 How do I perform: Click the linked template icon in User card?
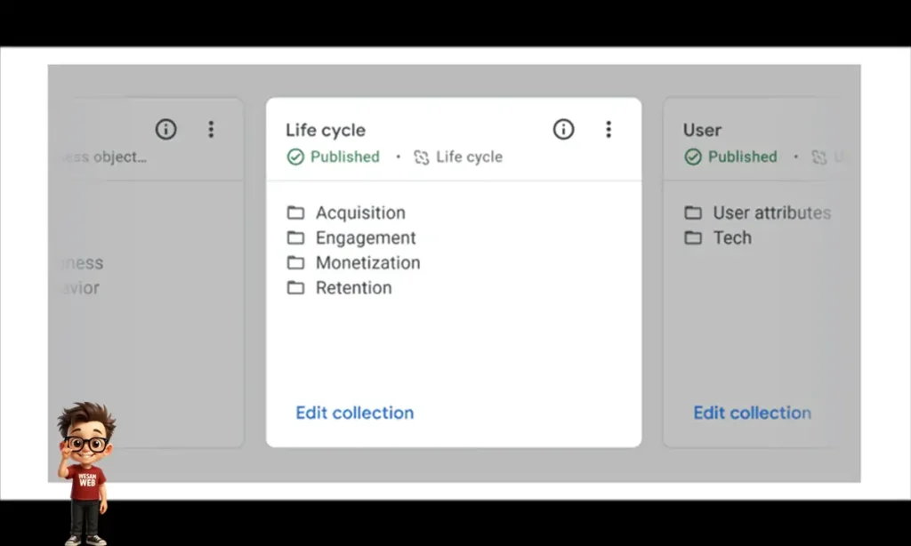pos(818,157)
